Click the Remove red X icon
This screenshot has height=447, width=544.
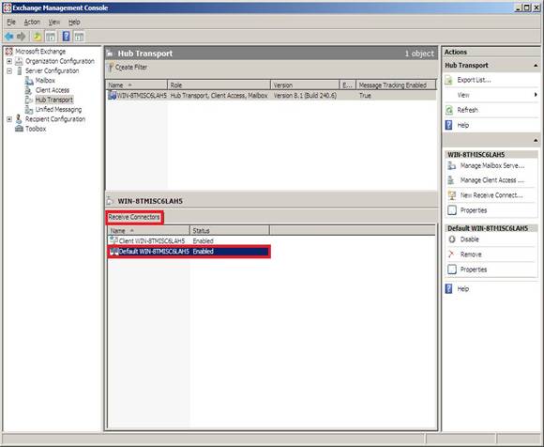click(451, 254)
